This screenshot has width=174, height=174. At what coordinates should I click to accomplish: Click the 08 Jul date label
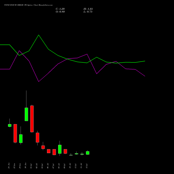tap(59, 166)
